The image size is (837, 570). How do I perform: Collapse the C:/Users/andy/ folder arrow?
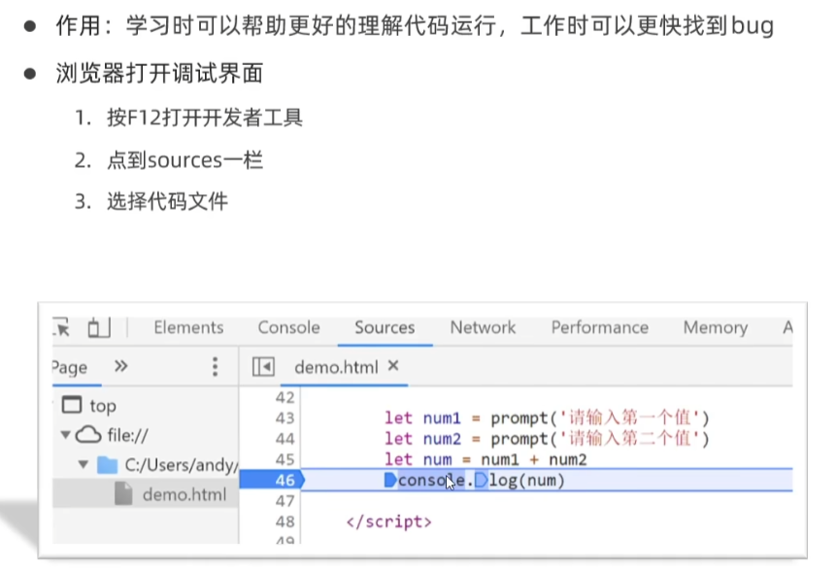click(84, 464)
